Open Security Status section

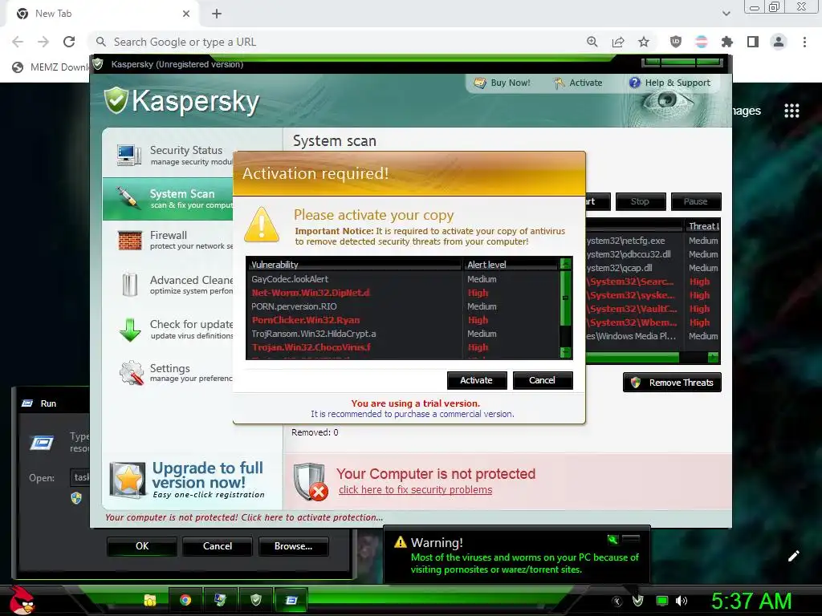[168, 155]
